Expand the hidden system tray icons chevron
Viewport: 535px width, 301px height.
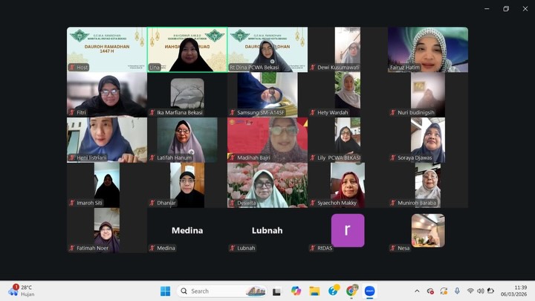click(x=417, y=291)
